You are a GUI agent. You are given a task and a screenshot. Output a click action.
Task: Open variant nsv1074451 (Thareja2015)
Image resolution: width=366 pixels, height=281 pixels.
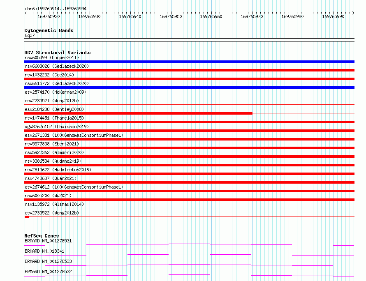coord(54,118)
